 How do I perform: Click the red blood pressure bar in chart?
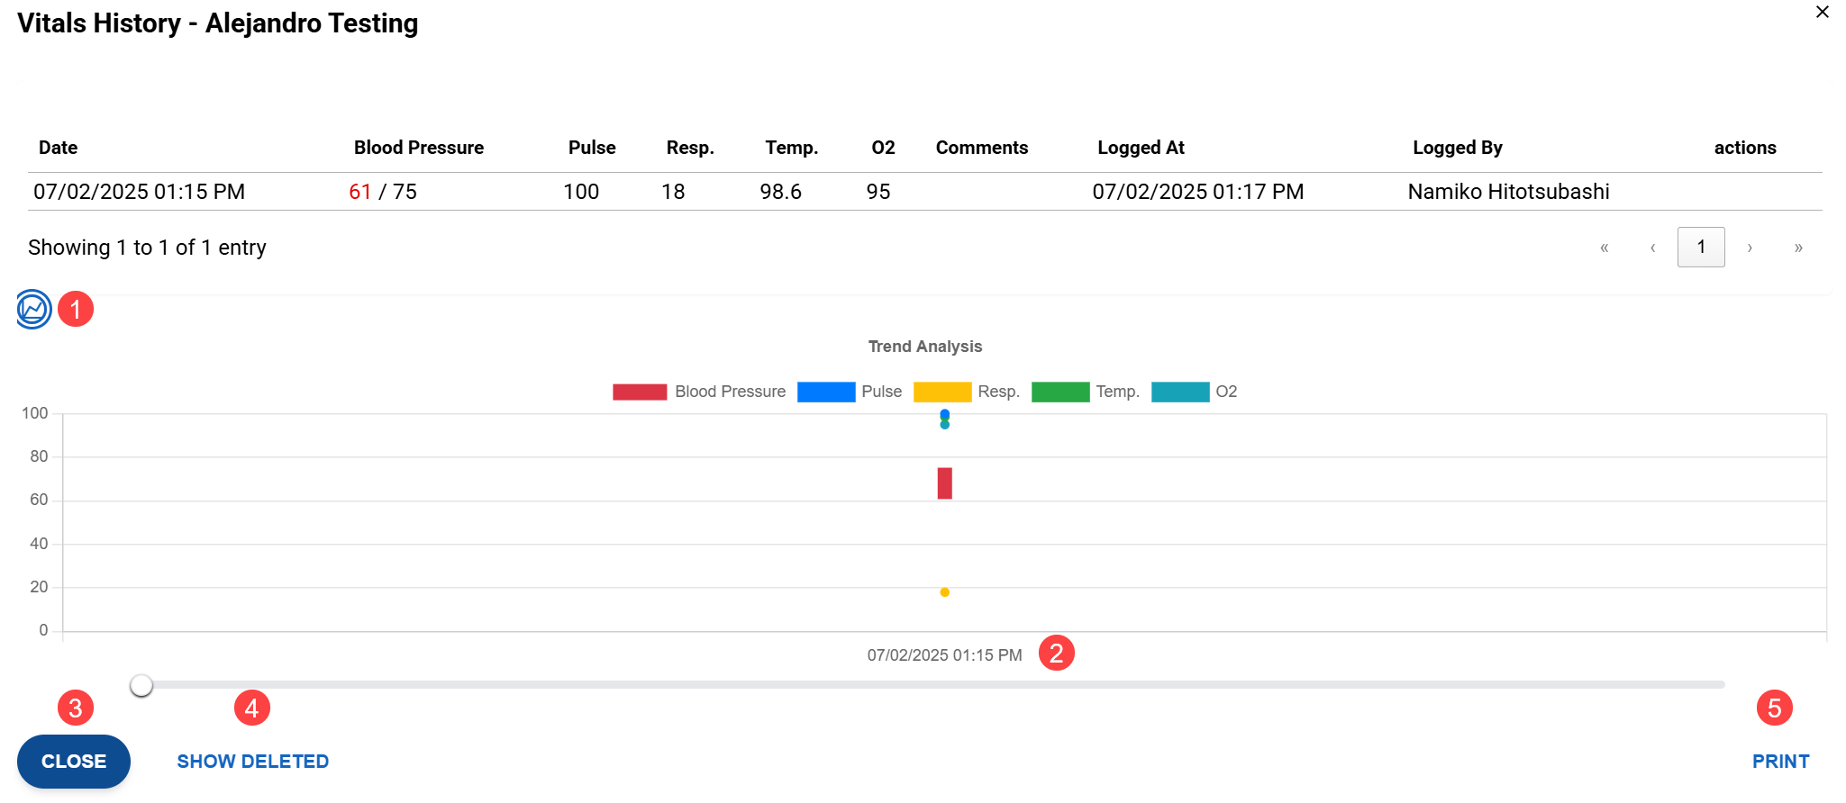944,483
